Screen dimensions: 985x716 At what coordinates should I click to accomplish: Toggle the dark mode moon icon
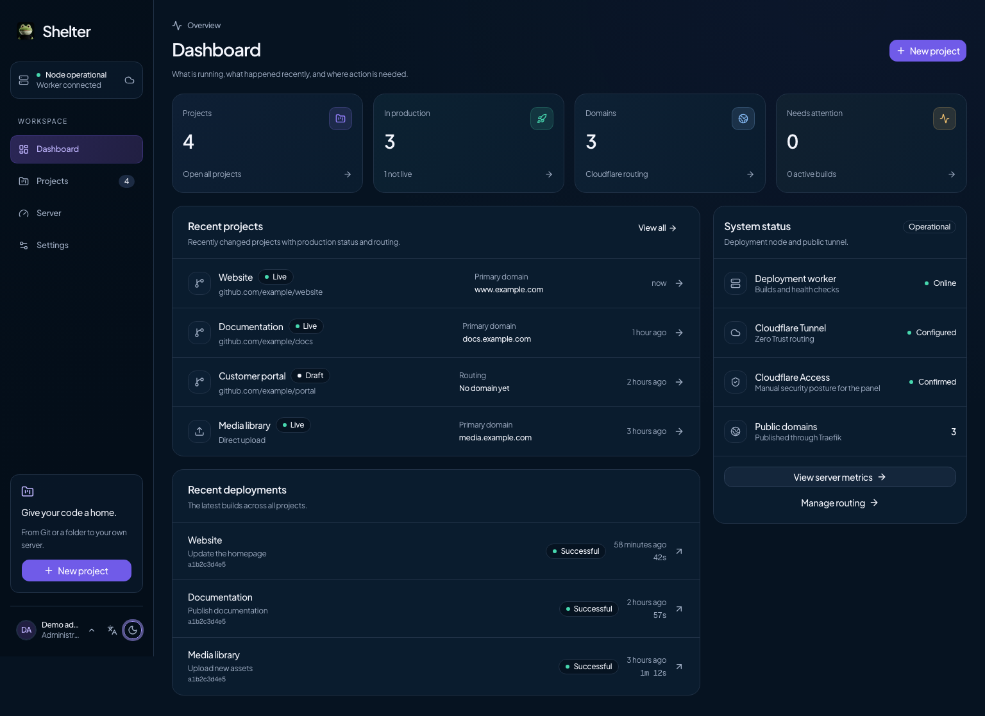click(133, 630)
